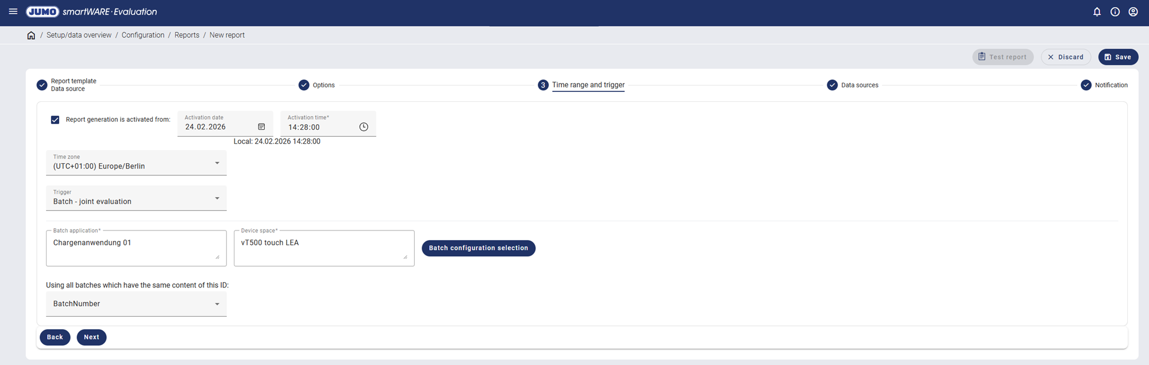This screenshot has height=365, width=1149.
Task: Open the user account icon
Action: tap(1133, 11)
